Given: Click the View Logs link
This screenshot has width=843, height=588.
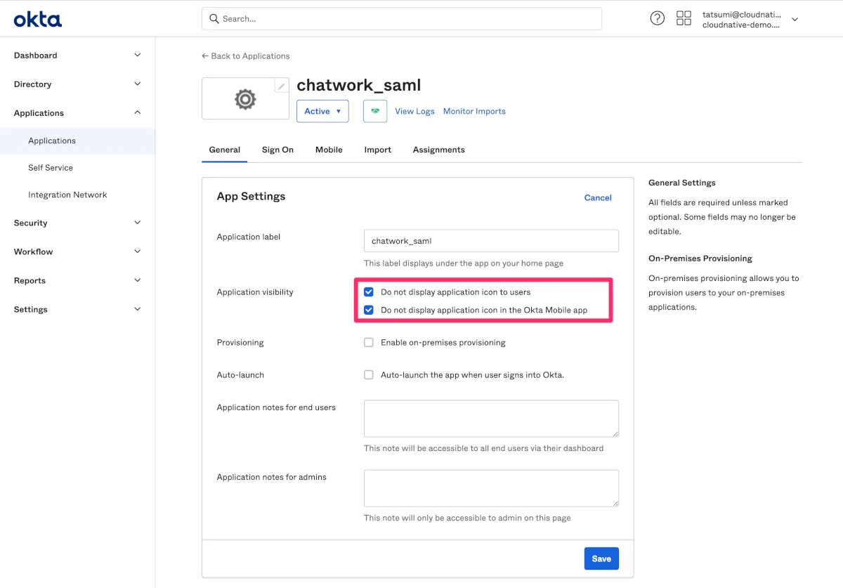Looking at the screenshot, I should (x=414, y=111).
